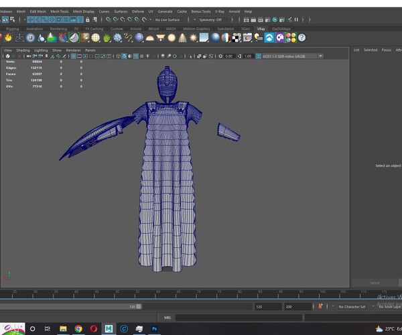Screen dimensions: 402x335
Task: Open Photoshop from the Windows taskbar
Action: 154,329
